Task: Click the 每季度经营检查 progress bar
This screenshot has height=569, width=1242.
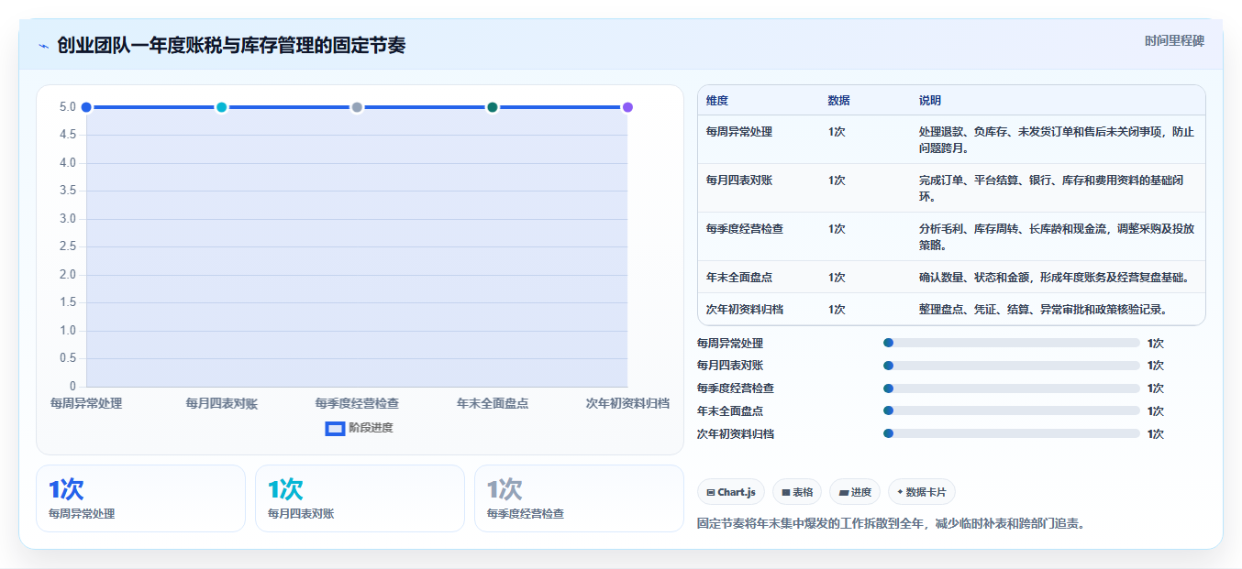Action: [x=1012, y=388]
